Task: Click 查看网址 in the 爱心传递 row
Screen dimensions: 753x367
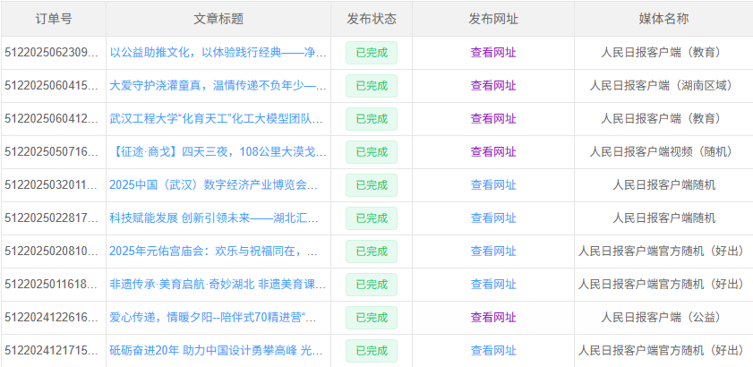Action: coord(493,318)
